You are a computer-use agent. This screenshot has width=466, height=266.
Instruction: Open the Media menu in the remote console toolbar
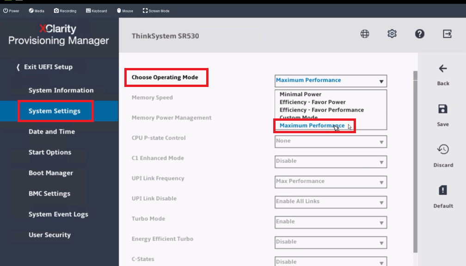[37, 11]
